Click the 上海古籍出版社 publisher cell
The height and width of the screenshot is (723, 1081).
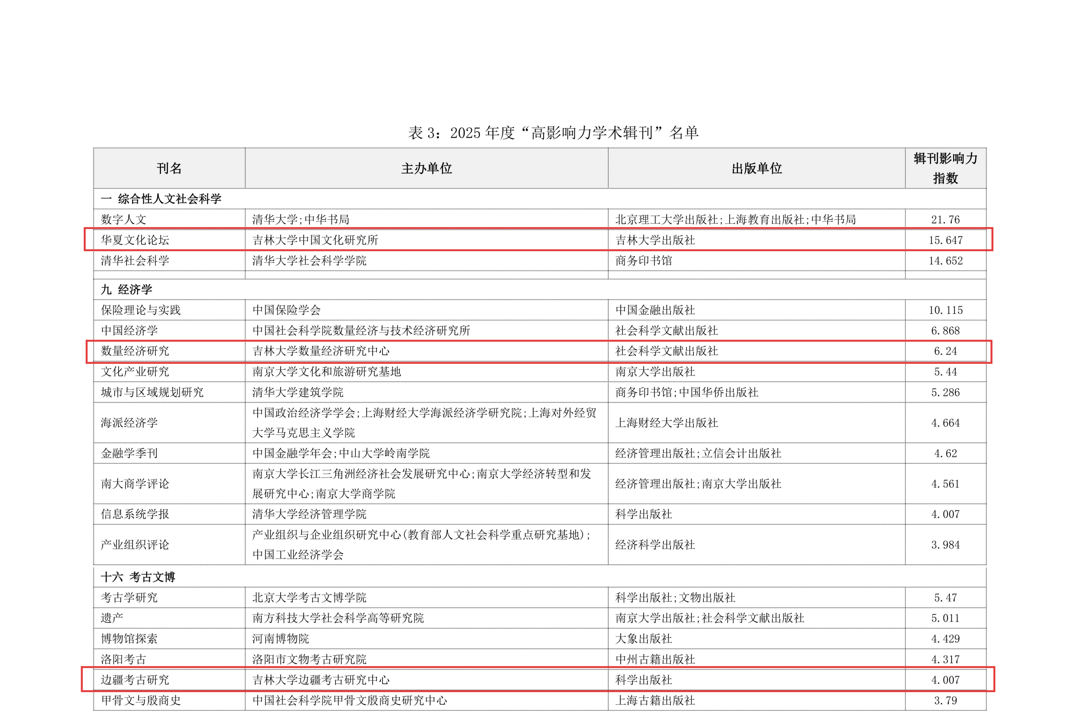click(655, 701)
